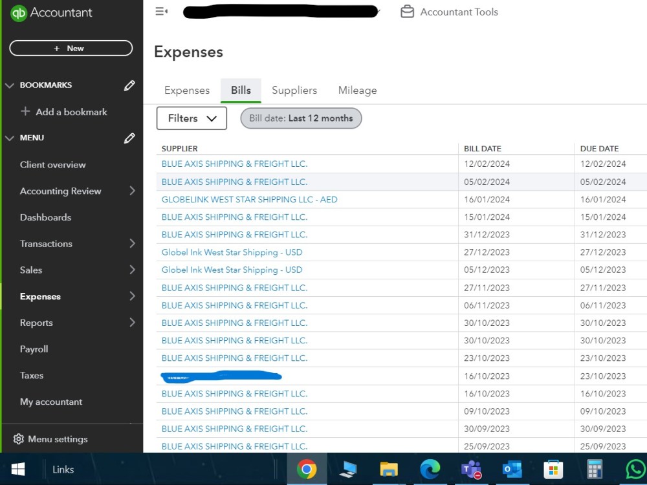Open the Blue Axis bill dated 12/02/2024
This screenshot has height=485, width=647.
[x=234, y=164]
